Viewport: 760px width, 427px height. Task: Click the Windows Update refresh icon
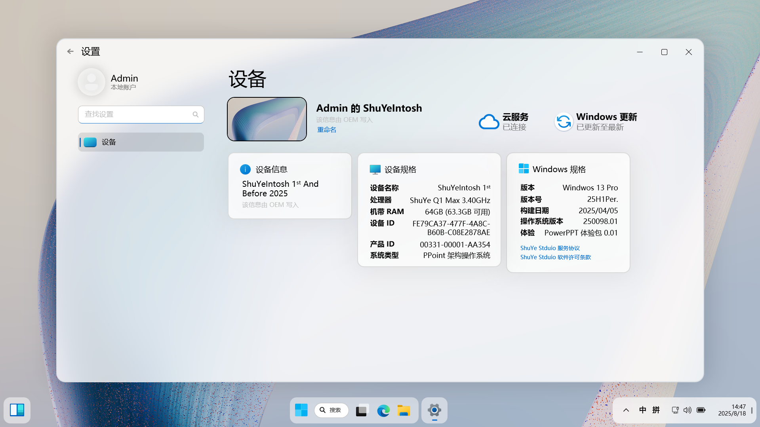564,122
